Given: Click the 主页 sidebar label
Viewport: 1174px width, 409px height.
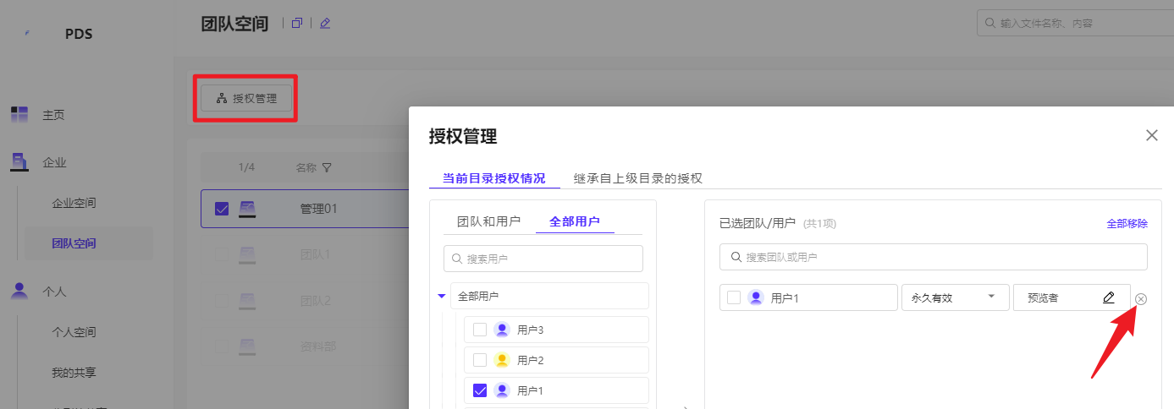Looking at the screenshot, I should click(x=53, y=115).
